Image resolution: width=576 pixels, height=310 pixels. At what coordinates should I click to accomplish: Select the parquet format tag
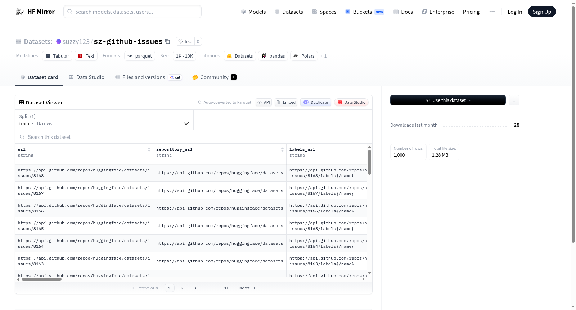[x=140, y=56]
